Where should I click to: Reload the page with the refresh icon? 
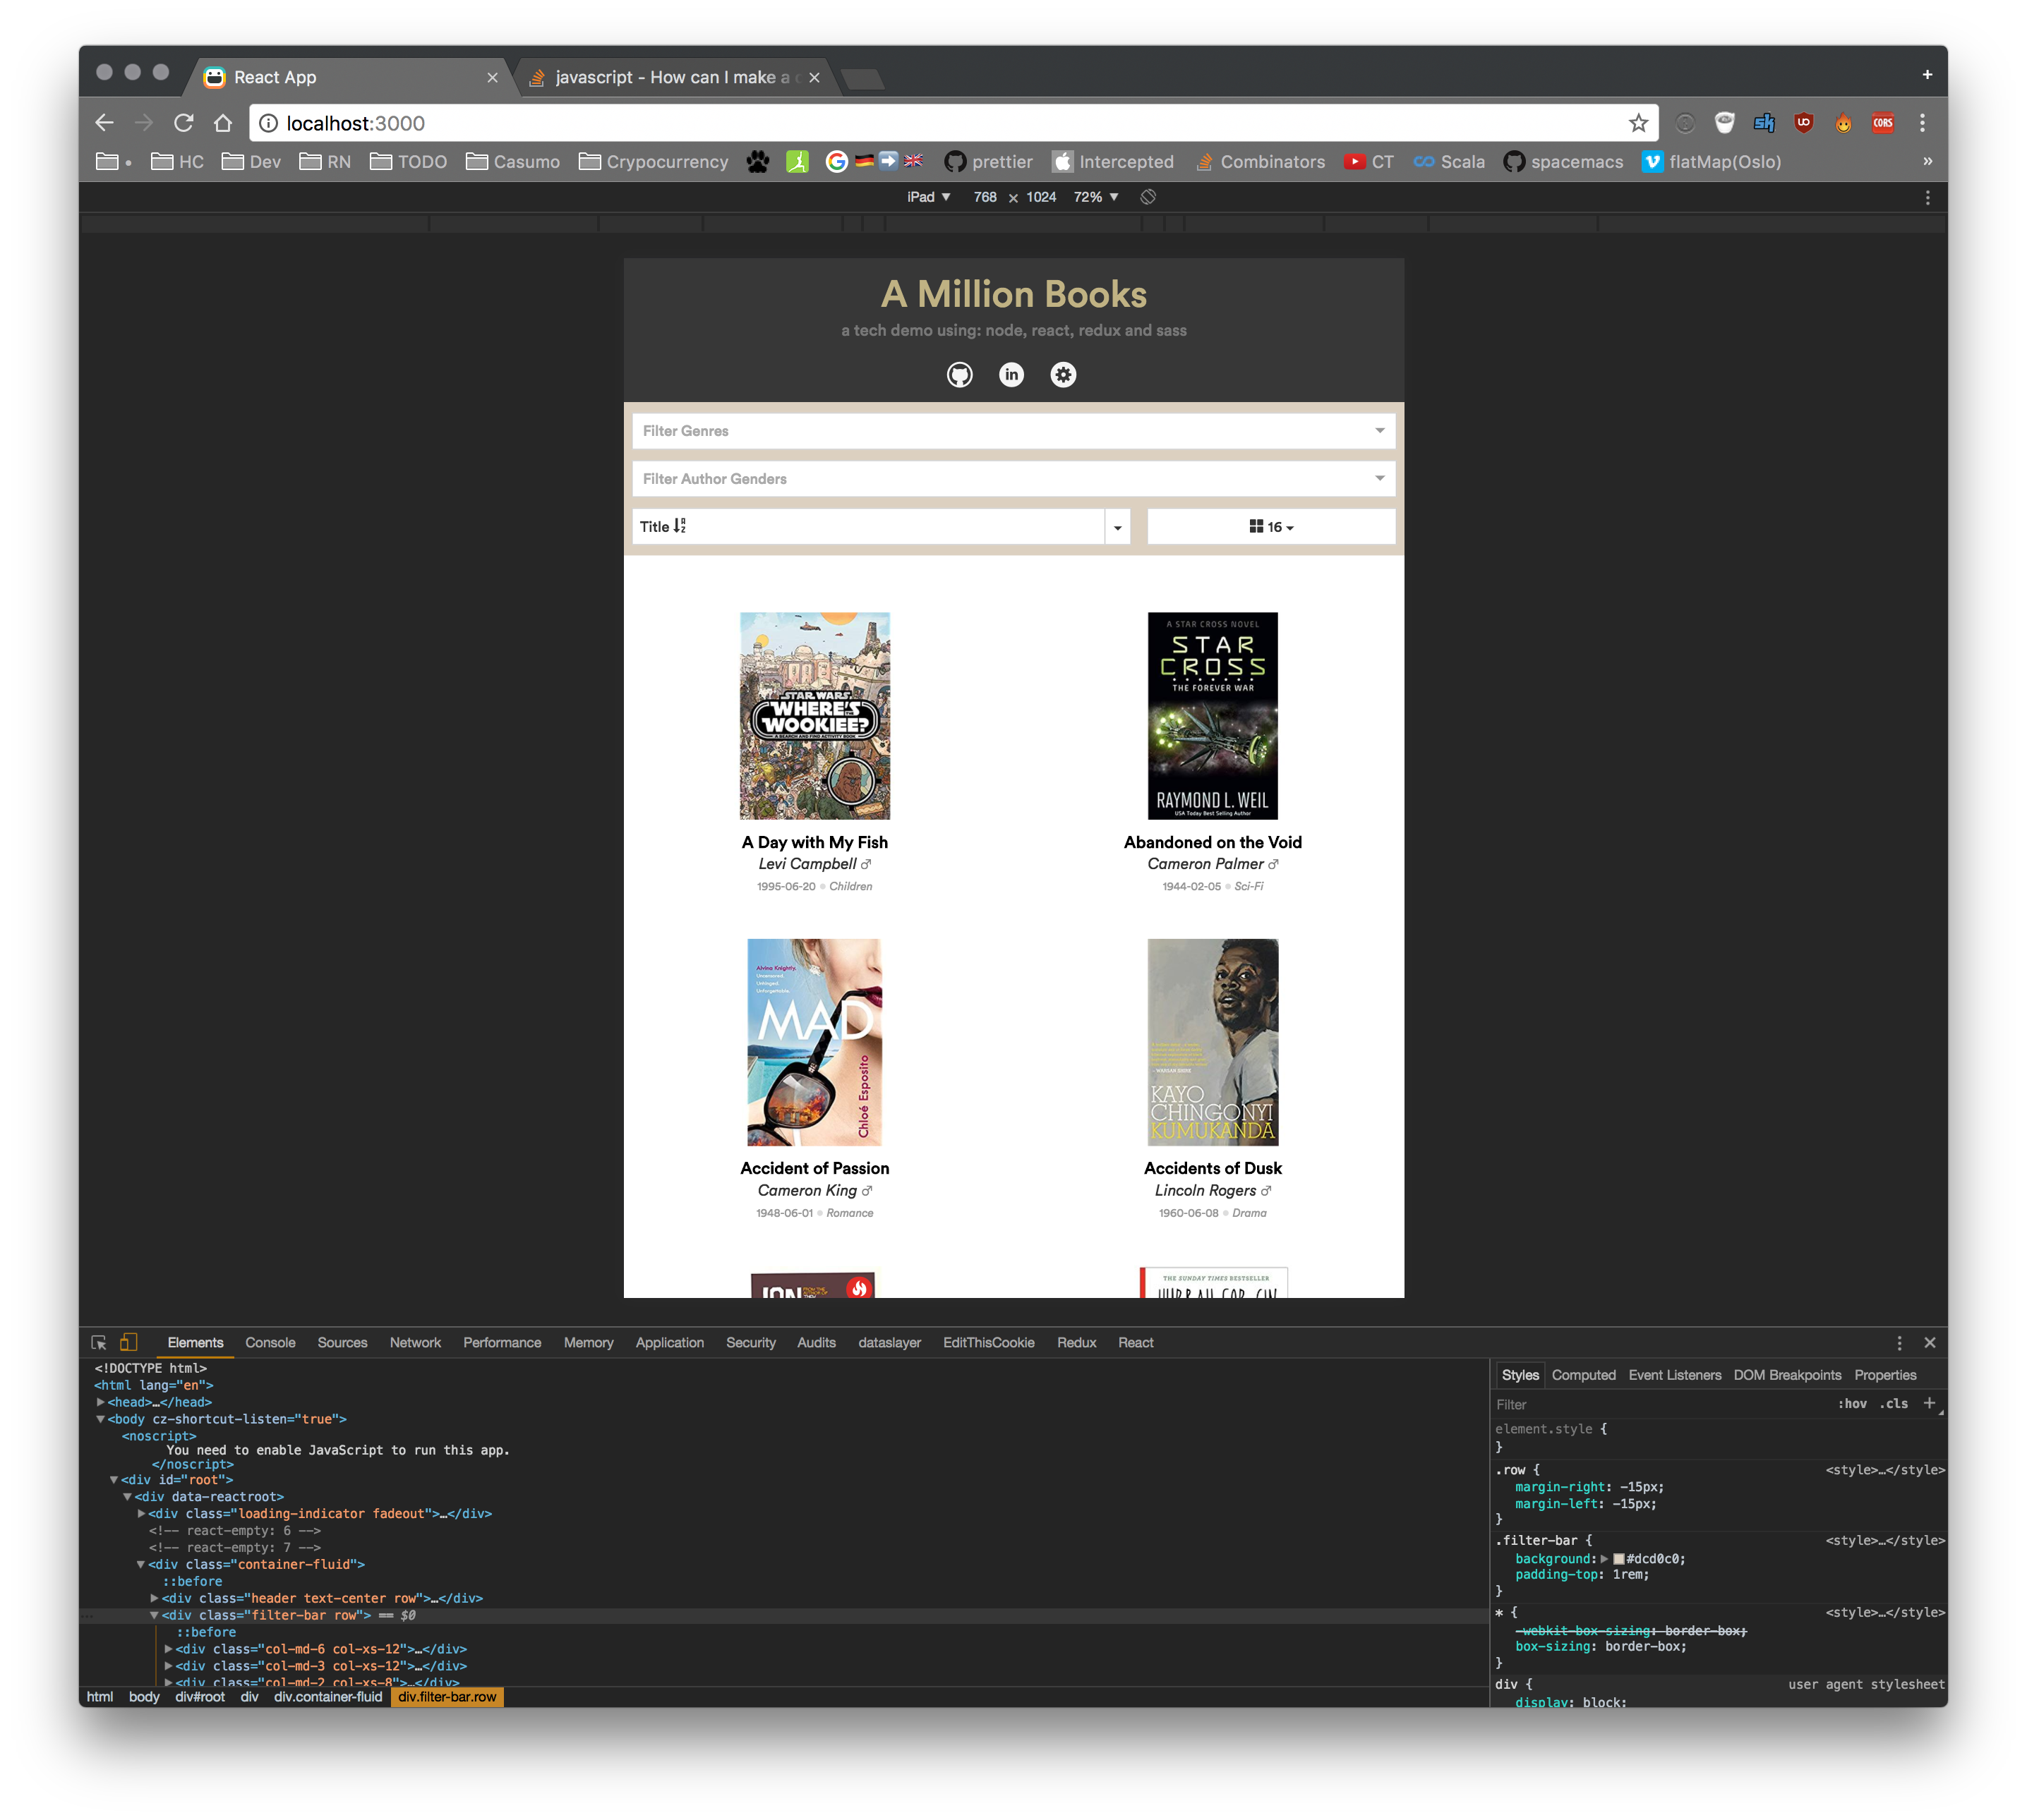tap(184, 123)
